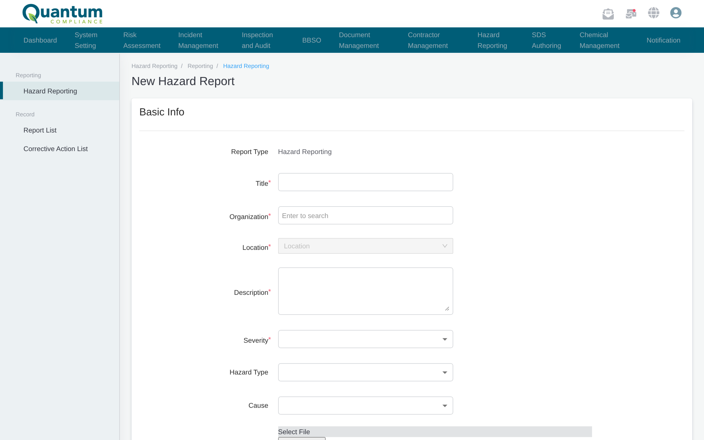The height and width of the screenshot is (440, 704).
Task: Open the BBSO menu
Action: point(312,40)
